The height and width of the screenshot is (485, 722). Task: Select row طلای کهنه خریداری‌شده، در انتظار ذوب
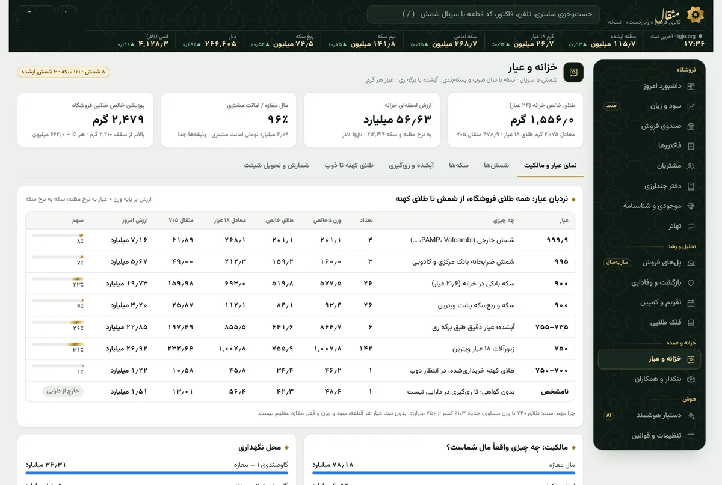coord(300,370)
